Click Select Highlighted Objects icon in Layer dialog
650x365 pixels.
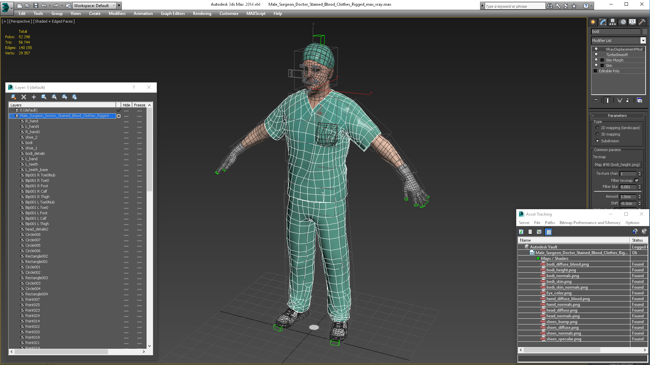click(44, 97)
